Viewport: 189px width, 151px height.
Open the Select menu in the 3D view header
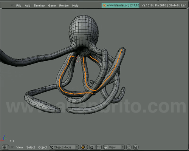coord(31,147)
